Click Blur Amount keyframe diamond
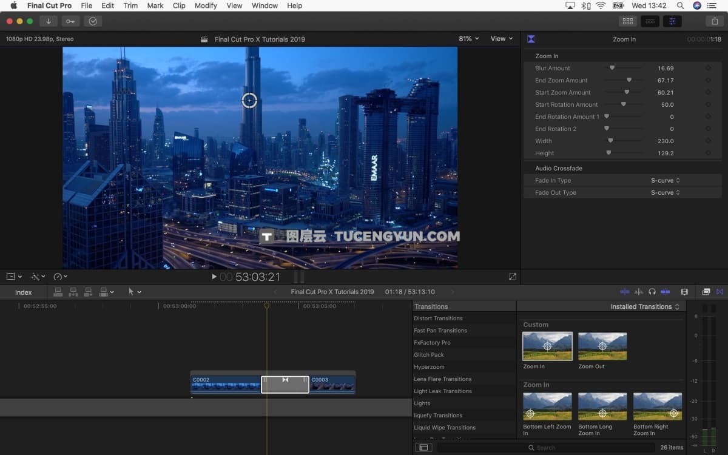Image resolution: width=728 pixels, height=455 pixels. pyautogui.click(x=708, y=68)
